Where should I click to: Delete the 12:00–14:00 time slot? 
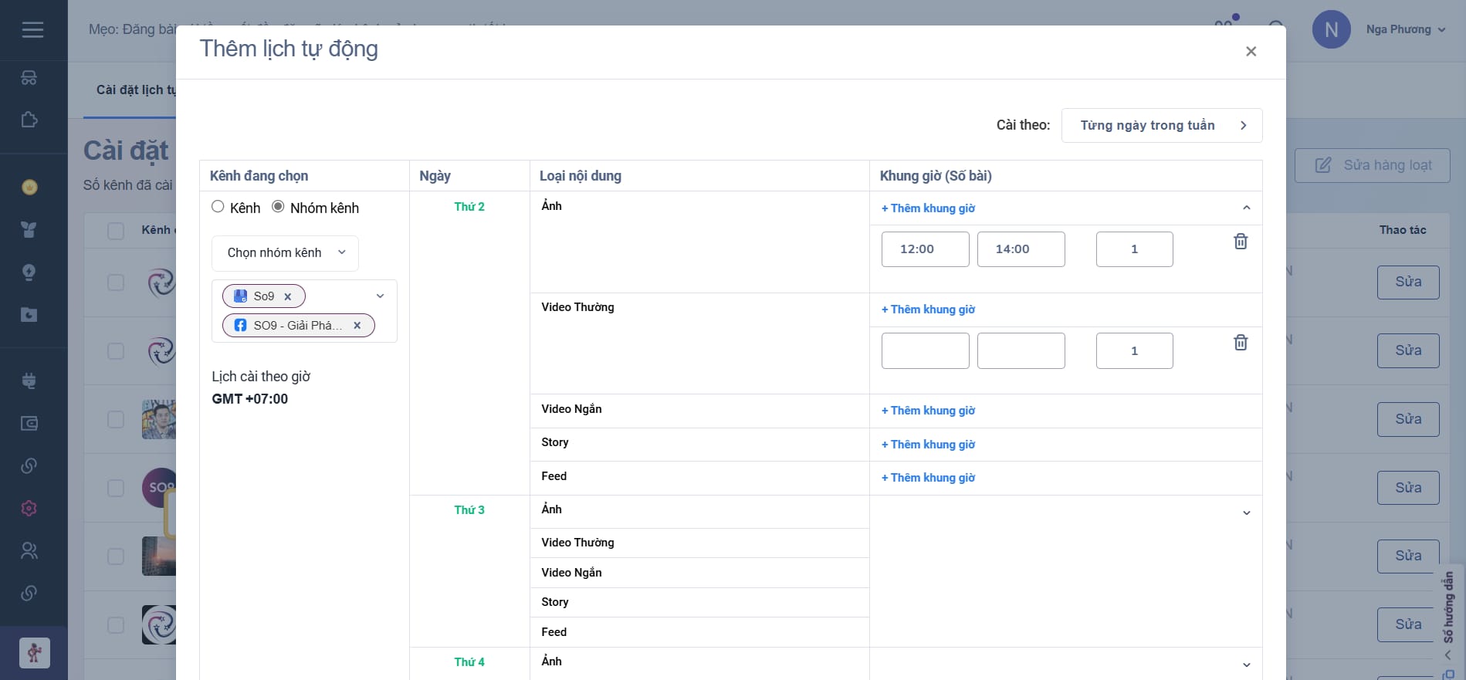(x=1241, y=242)
